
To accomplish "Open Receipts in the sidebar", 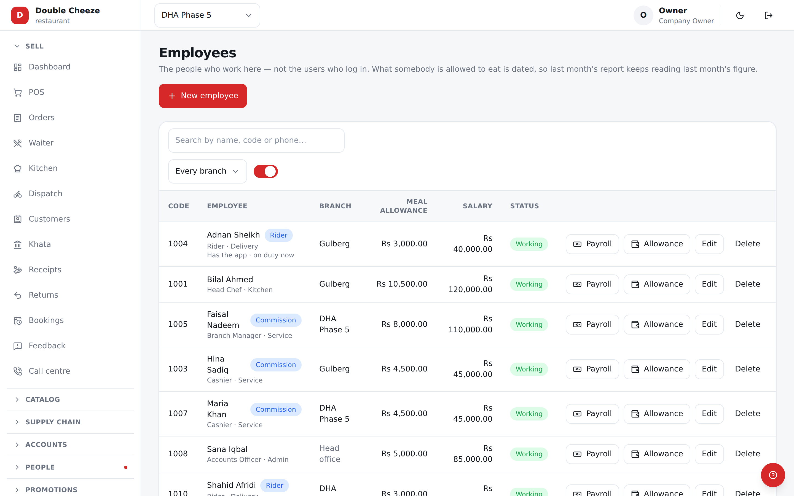I will (70, 270).
